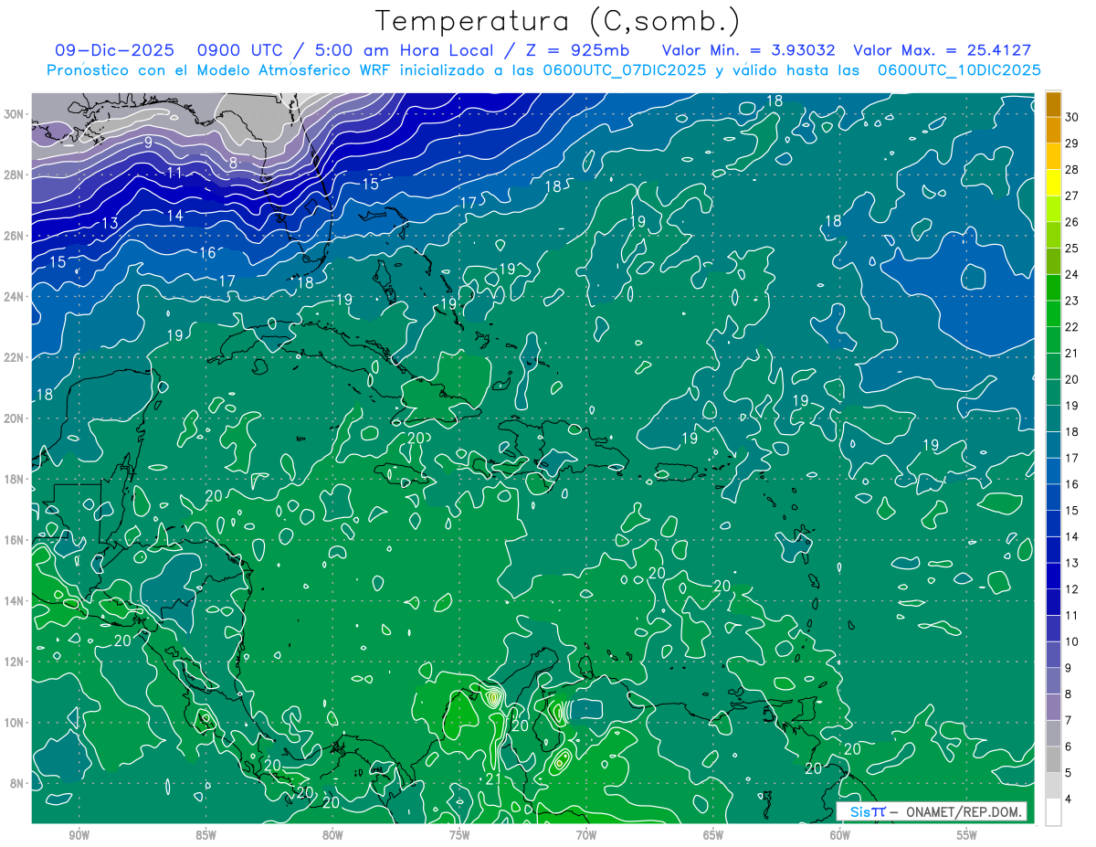
Task: Click contour label "9" on the map
Action: point(148,143)
